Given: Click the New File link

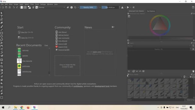Looking at the screenshot, I should pos(24,32).
